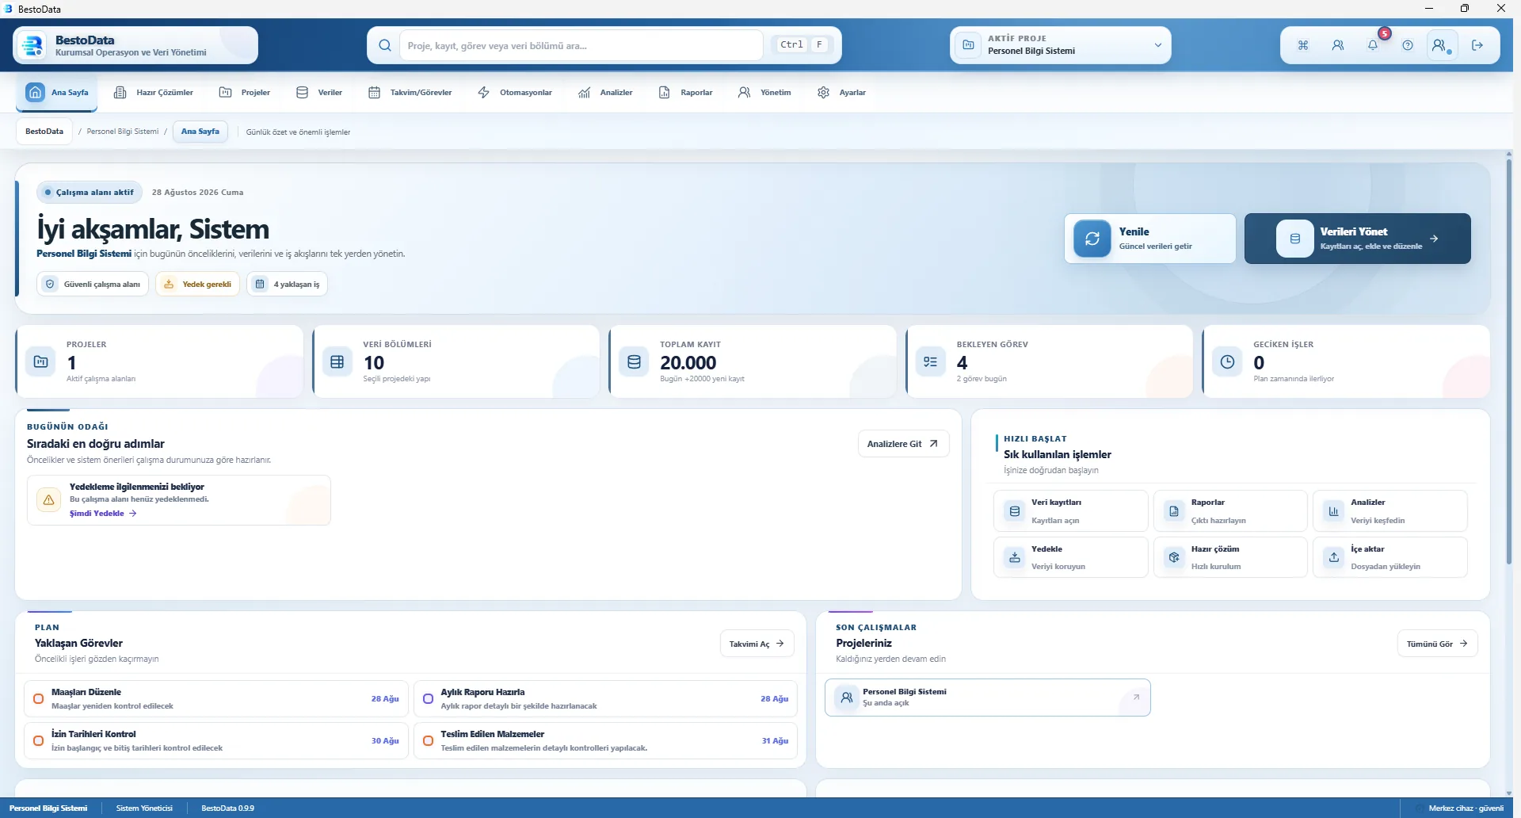Viewport: 1521px width, 818px height.
Task: Click the Yenile refresh icon button
Action: click(x=1092, y=239)
